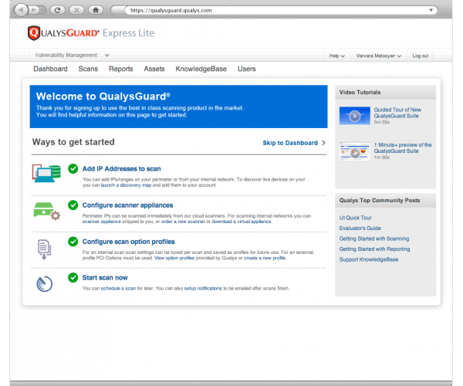Viewport: 463px width, 386px height.
Task: Click the scanner appliance inline link
Action: (x=102, y=222)
